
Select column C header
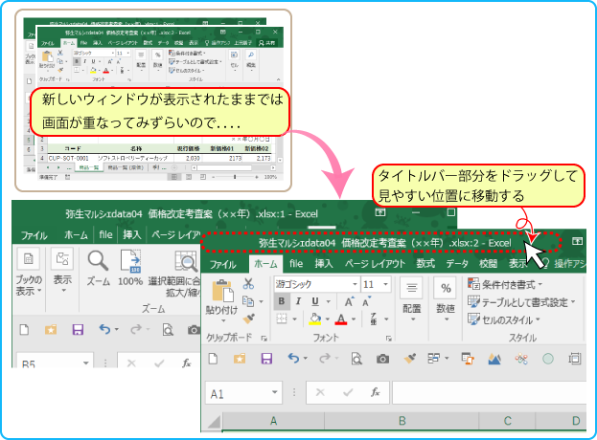coord(507,421)
